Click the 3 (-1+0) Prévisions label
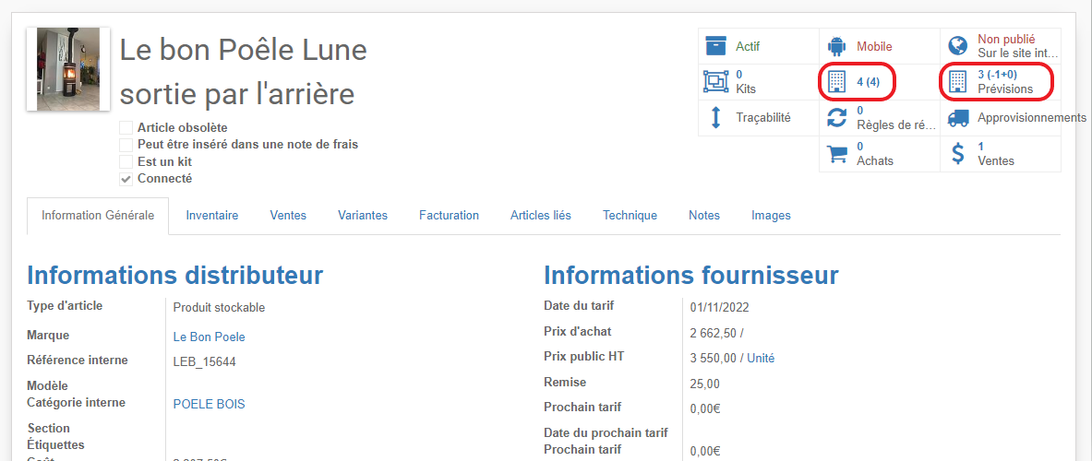 pyautogui.click(x=1005, y=82)
